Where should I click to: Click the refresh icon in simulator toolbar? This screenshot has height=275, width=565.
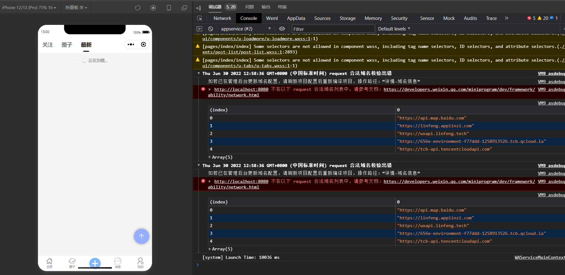[138, 8]
